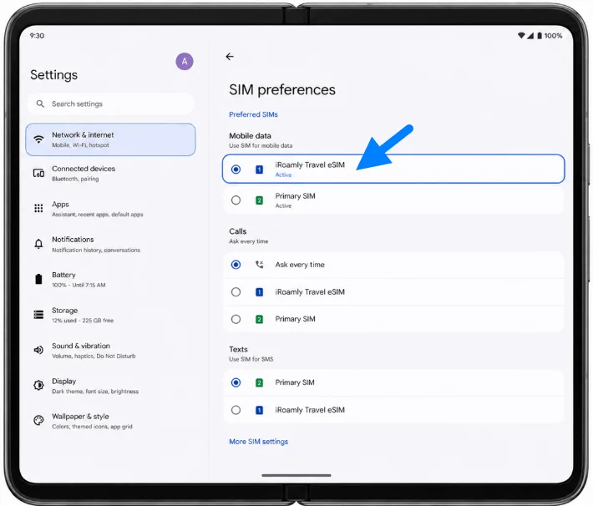
Task: Click the green SIM 2 icon under Mobile data
Action: (259, 200)
